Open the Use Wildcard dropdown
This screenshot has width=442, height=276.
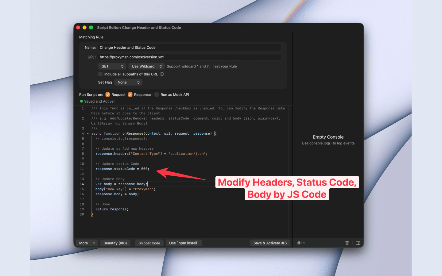click(146, 66)
